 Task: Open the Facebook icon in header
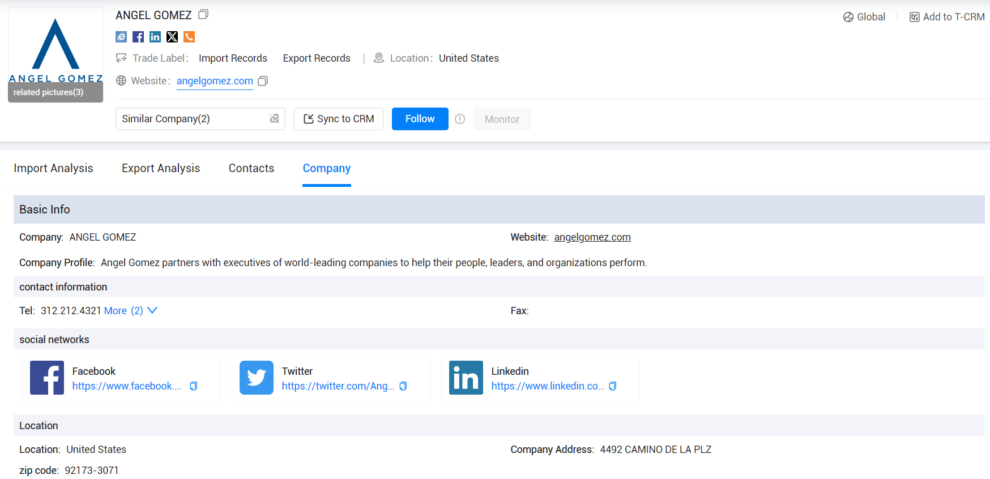138,37
